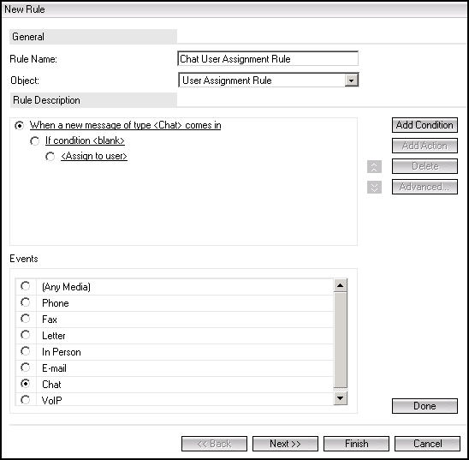Select the (Any Media) radio button
Viewport: 469px width, 460px height.
pos(26,286)
